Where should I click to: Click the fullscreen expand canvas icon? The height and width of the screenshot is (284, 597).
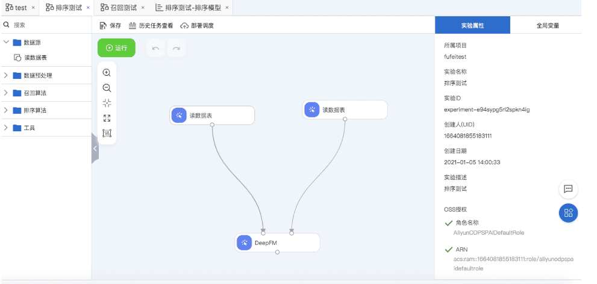107,119
